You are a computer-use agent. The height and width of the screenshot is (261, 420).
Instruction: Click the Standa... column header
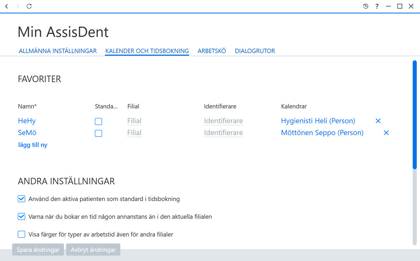click(x=106, y=106)
